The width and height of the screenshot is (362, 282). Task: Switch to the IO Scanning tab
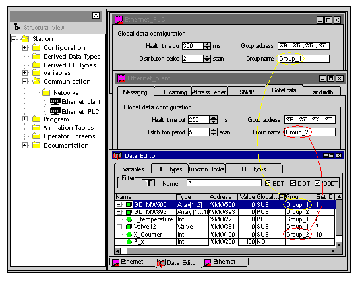173,92
